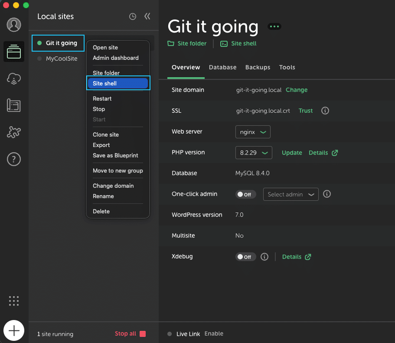Choose Clone site in context menu
395x343 pixels.
click(x=106, y=135)
